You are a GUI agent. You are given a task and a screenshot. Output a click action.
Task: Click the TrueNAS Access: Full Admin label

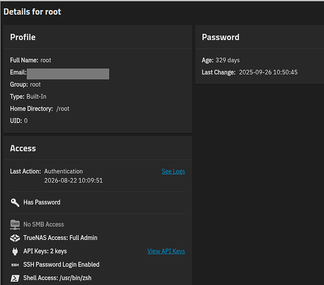click(60, 238)
